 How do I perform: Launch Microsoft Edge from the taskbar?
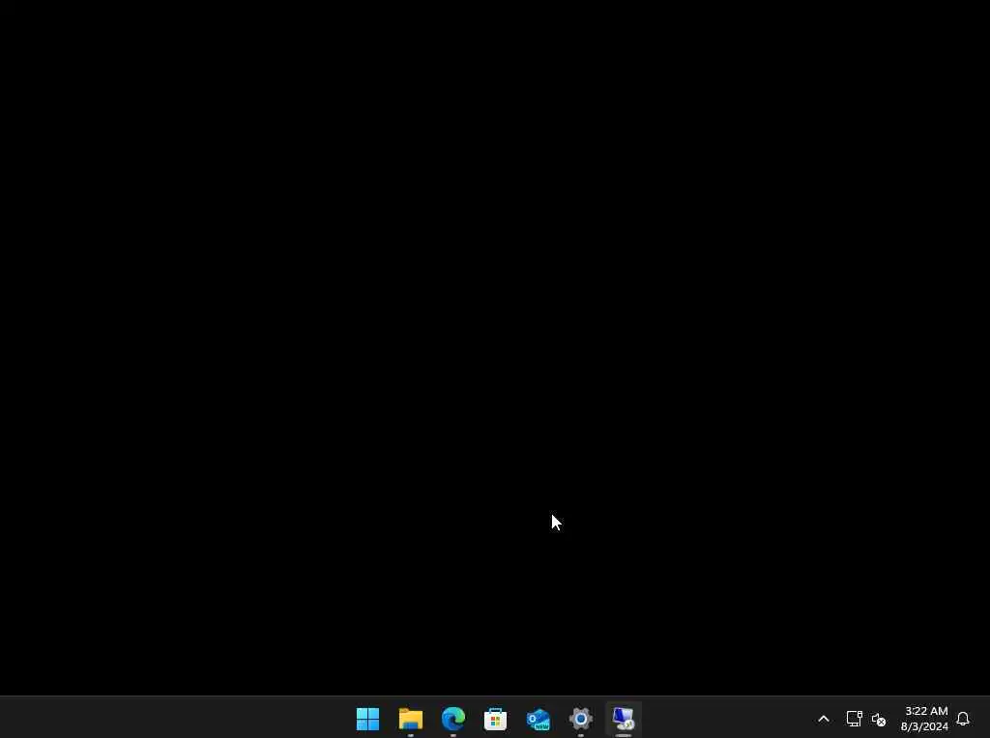[452, 719]
